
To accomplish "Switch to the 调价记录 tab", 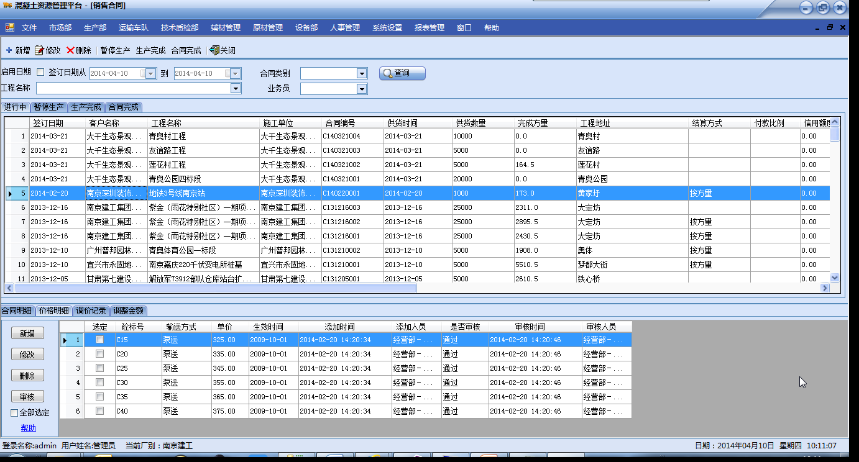I will [91, 310].
